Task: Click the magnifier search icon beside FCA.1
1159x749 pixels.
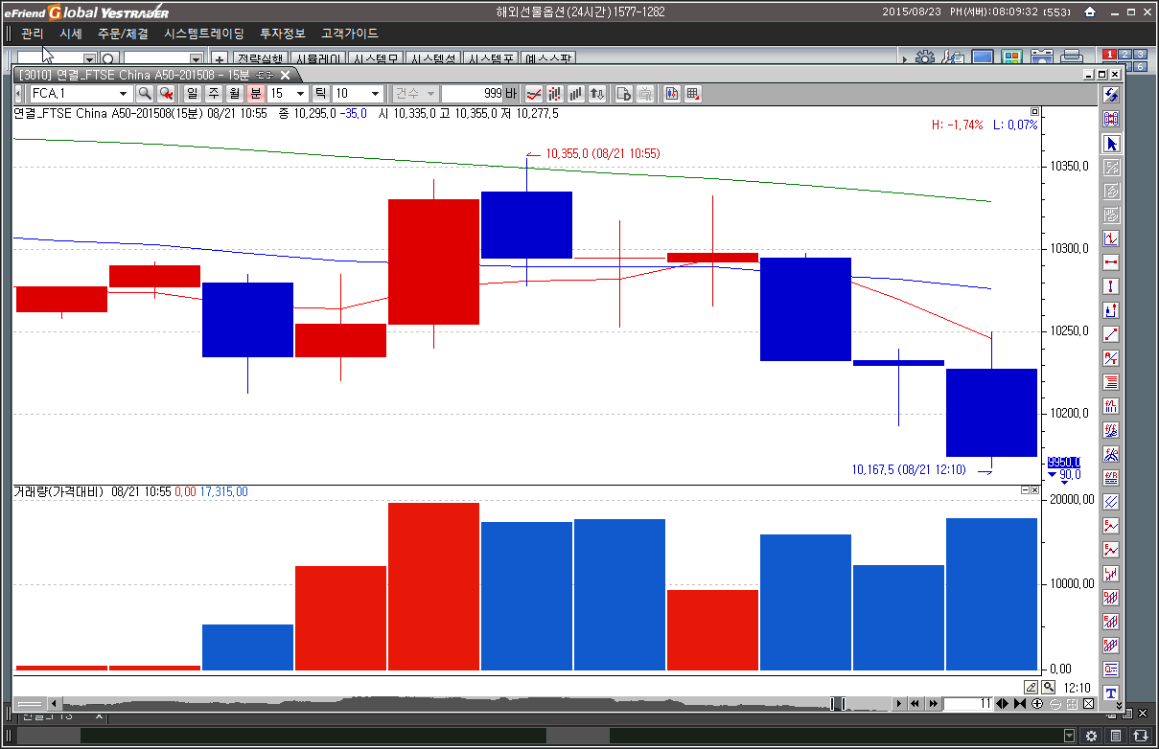Action: pos(145,94)
